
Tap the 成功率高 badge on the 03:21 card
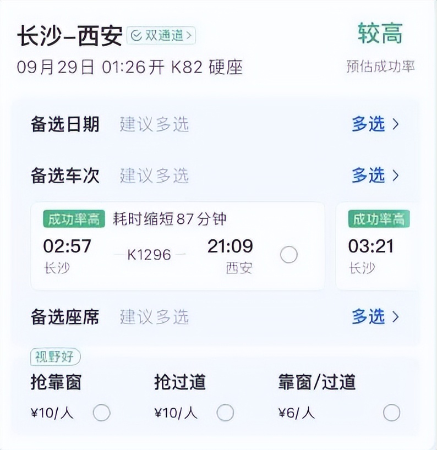point(378,219)
